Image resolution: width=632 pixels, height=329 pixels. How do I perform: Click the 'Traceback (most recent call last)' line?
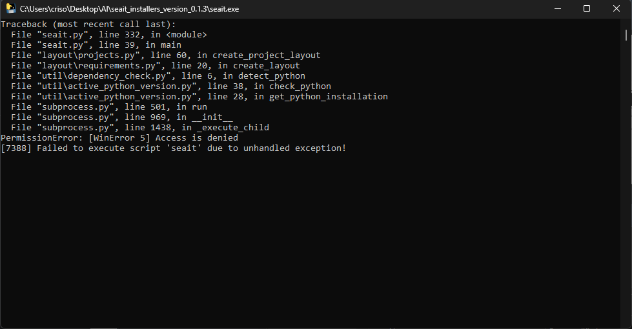(x=88, y=24)
